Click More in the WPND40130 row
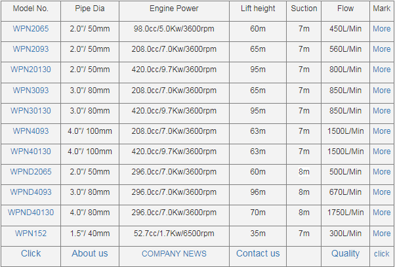The width and height of the screenshot is (395, 267). pyautogui.click(x=381, y=213)
